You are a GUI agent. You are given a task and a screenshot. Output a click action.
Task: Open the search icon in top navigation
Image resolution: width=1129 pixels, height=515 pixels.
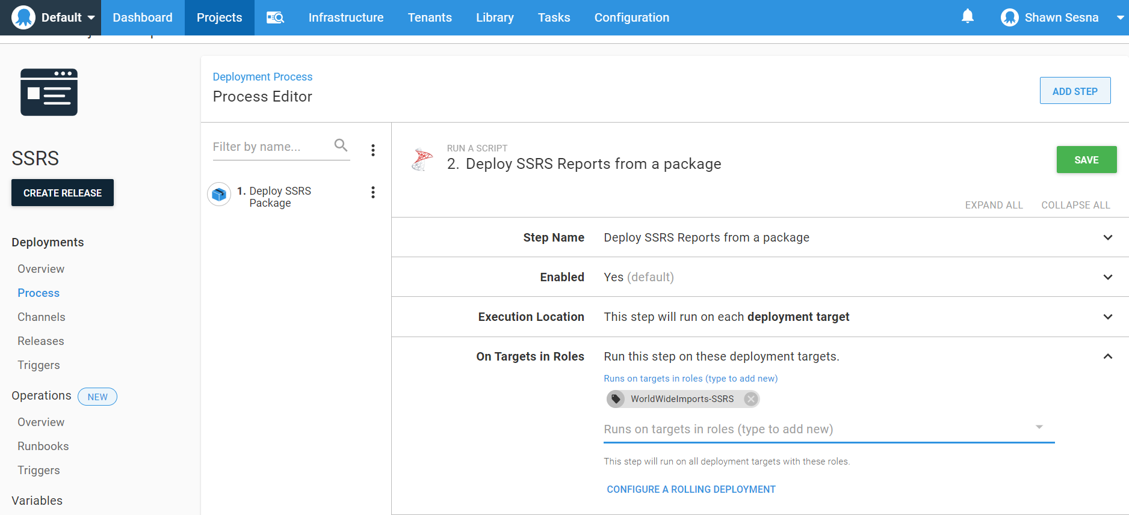click(x=275, y=17)
